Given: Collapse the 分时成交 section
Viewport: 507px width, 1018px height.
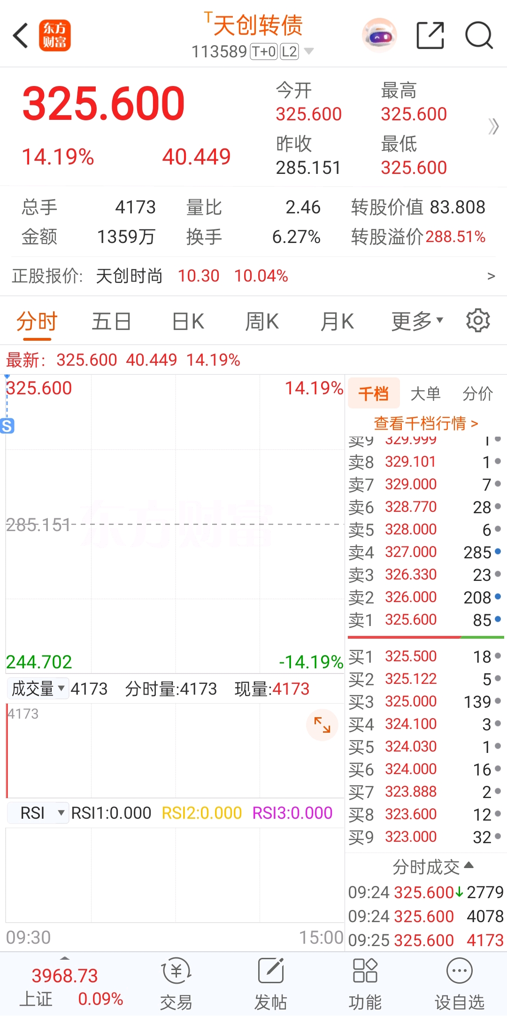Looking at the screenshot, I should click(432, 866).
